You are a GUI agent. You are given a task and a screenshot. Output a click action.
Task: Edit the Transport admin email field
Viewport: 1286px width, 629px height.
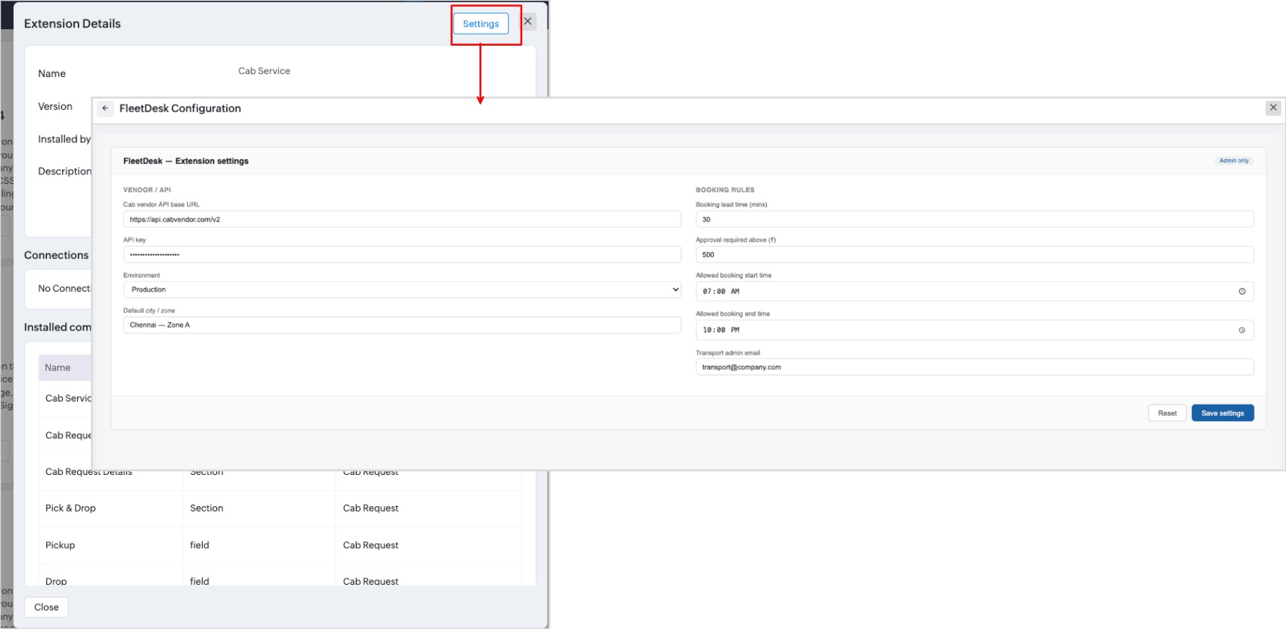click(x=974, y=367)
